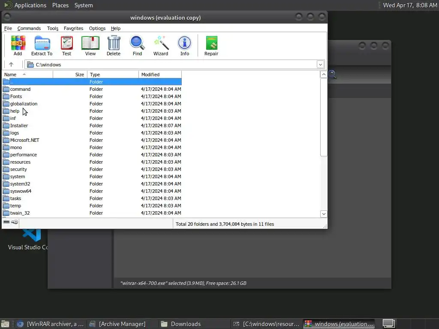Select the globalization folder

tap(92, 104)
